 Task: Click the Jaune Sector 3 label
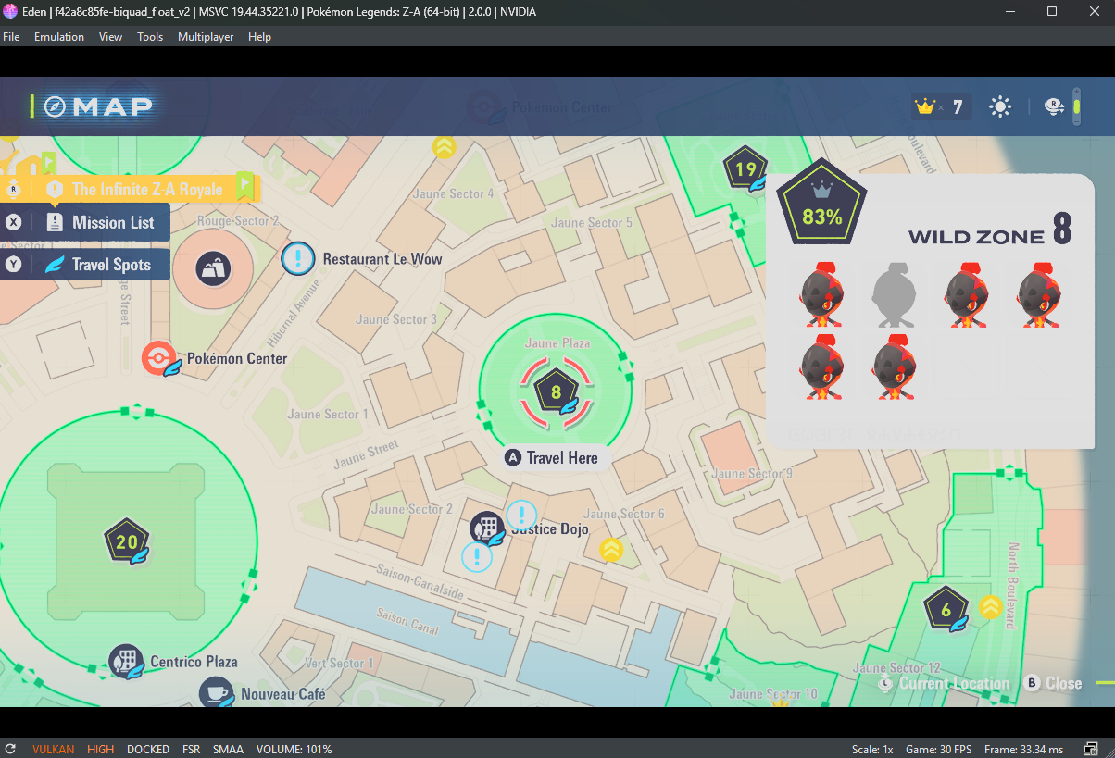coord(396,319)
